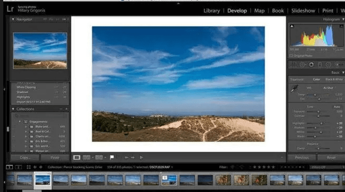
Task: Select the Import history step
Action: [x=33, y=102]
